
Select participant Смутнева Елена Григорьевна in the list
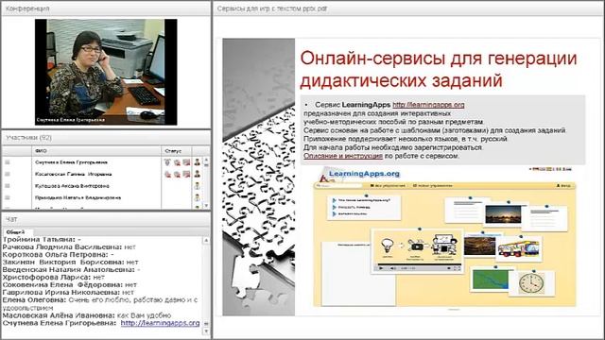click(x=71, y=162)
